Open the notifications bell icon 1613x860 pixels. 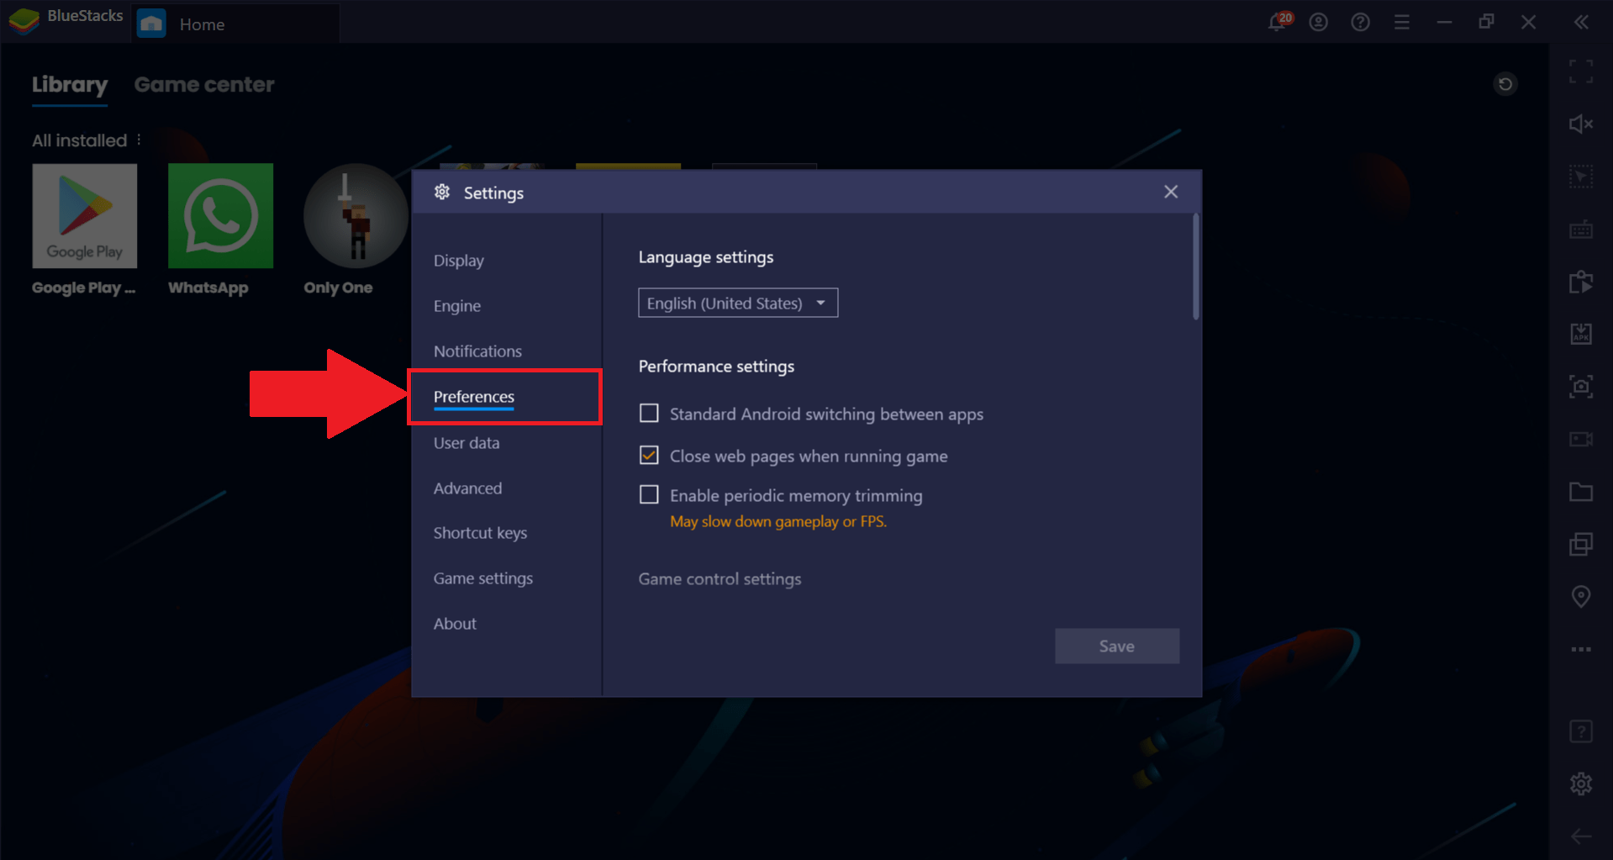tap(1278, 22)
